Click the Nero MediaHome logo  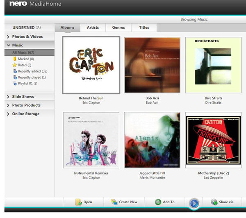pyautogui.click(x=35, y=4)
